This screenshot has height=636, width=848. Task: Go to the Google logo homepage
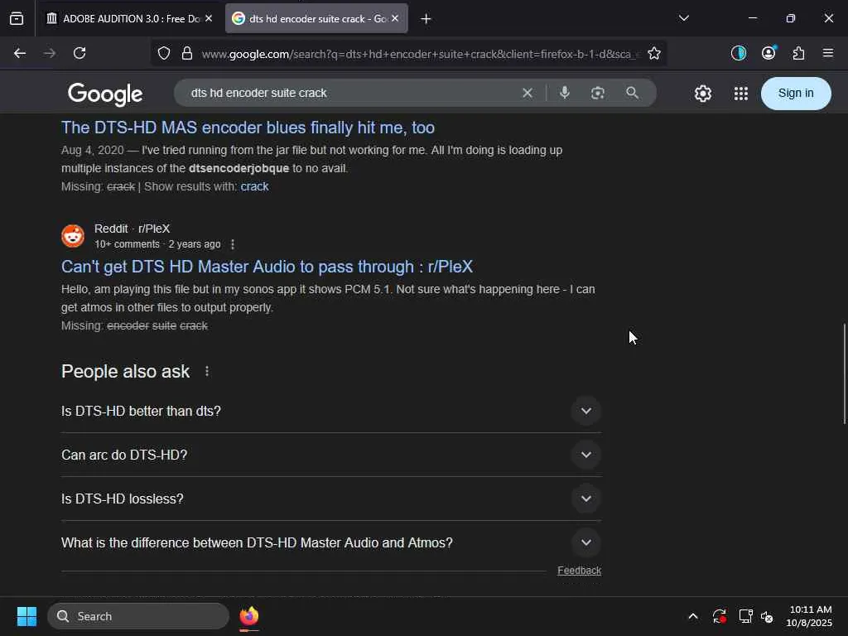click(x=105, y=94)
